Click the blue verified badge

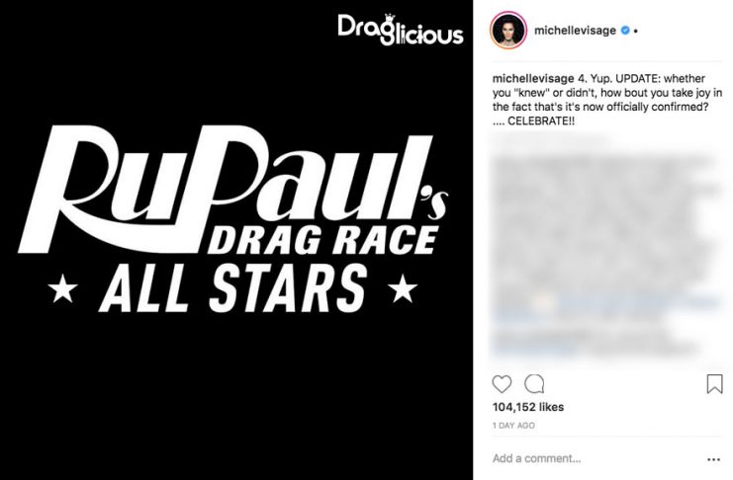(x=625, y=31)
